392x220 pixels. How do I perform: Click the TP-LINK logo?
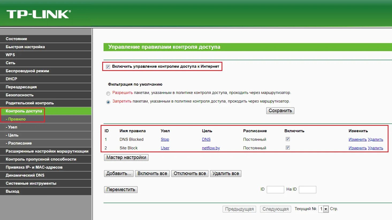[x=39, y=14]
